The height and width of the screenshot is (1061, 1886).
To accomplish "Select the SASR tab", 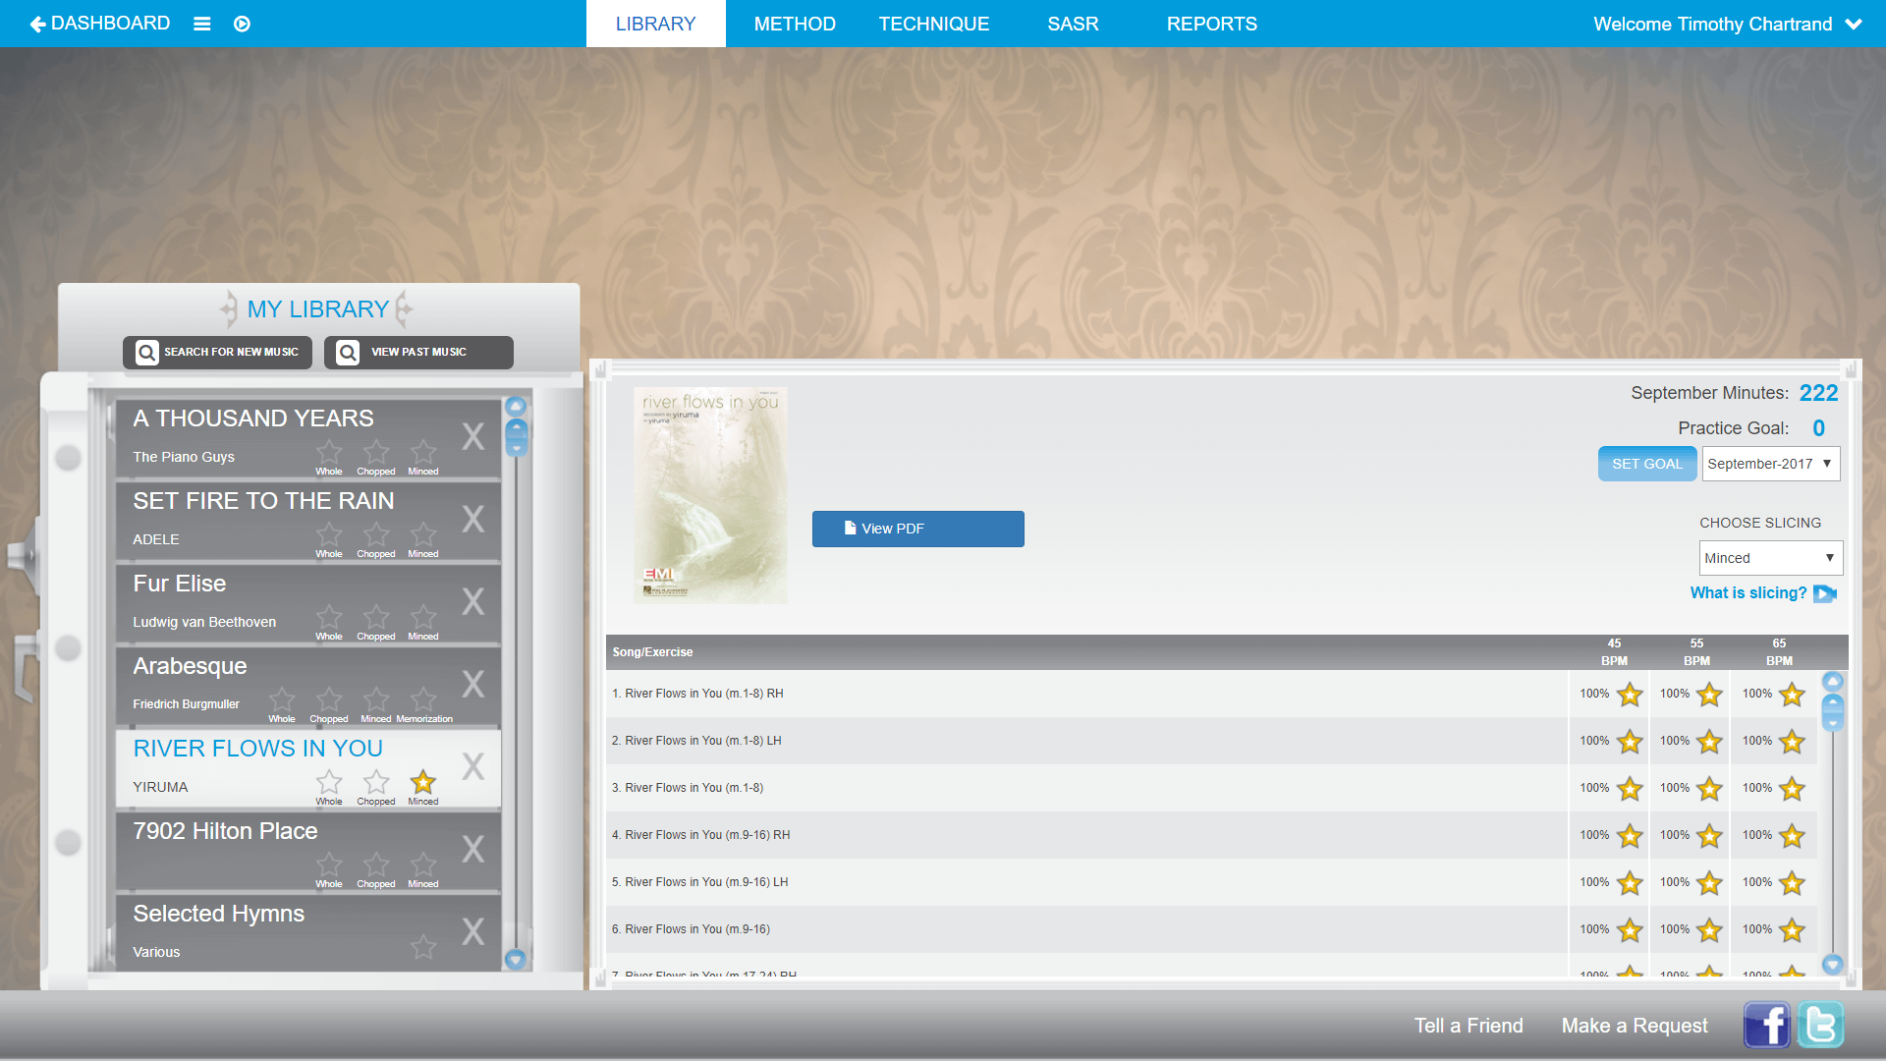I will point(1073,24).
